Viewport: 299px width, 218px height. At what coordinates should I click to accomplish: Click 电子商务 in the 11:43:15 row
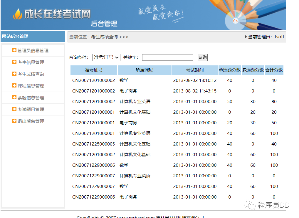[128, 91]
